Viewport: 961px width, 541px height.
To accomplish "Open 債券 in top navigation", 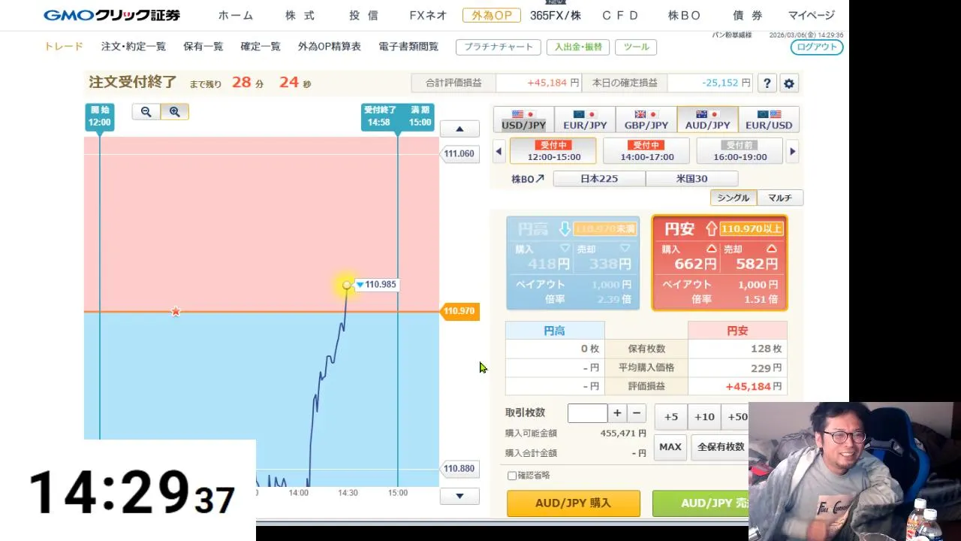I will point(747,15).
